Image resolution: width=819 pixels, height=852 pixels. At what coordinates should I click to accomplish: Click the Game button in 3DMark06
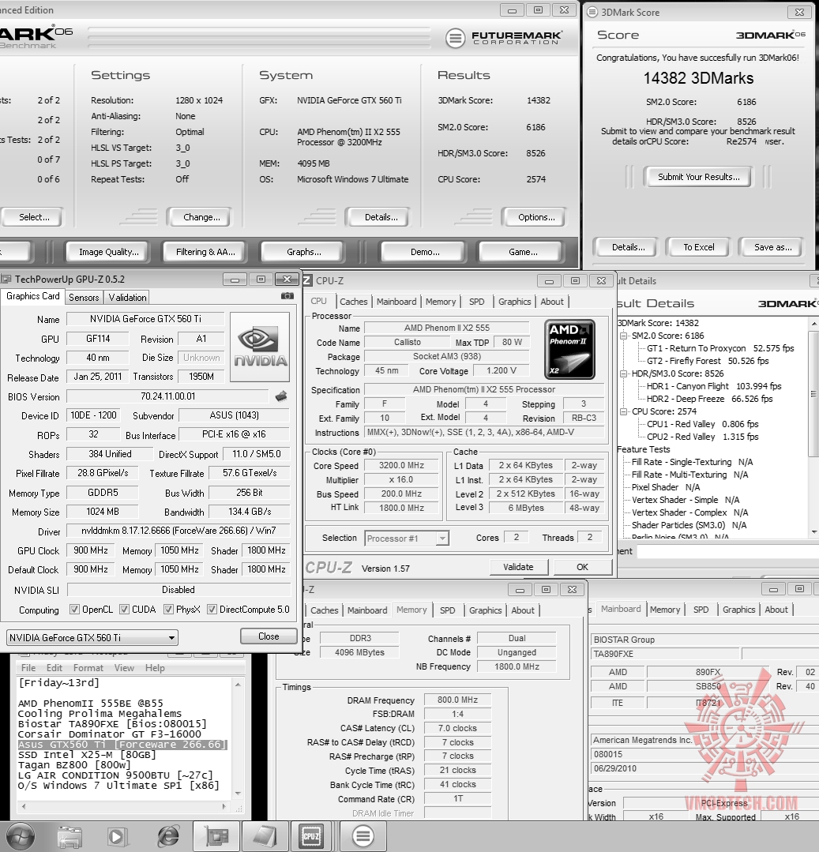[523, 252]
